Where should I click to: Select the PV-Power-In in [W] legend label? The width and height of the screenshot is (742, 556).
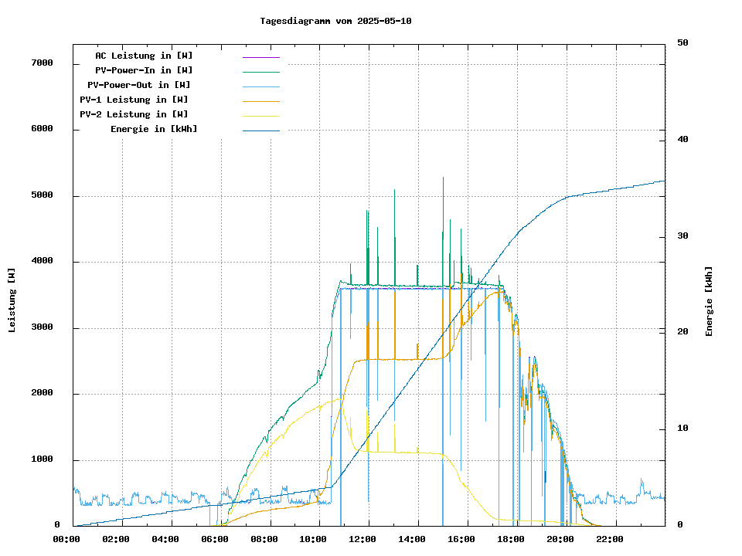pos(149,70)
